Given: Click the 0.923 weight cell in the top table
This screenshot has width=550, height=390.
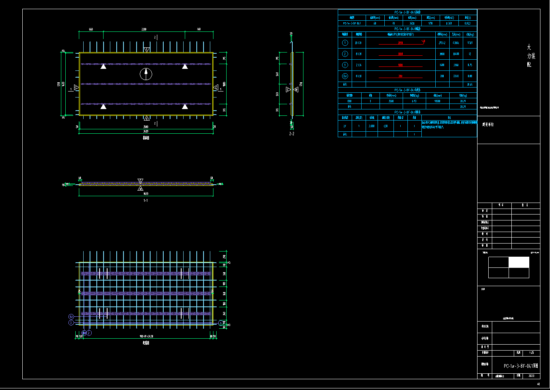Looking at the screenshot, I should 468,23.
